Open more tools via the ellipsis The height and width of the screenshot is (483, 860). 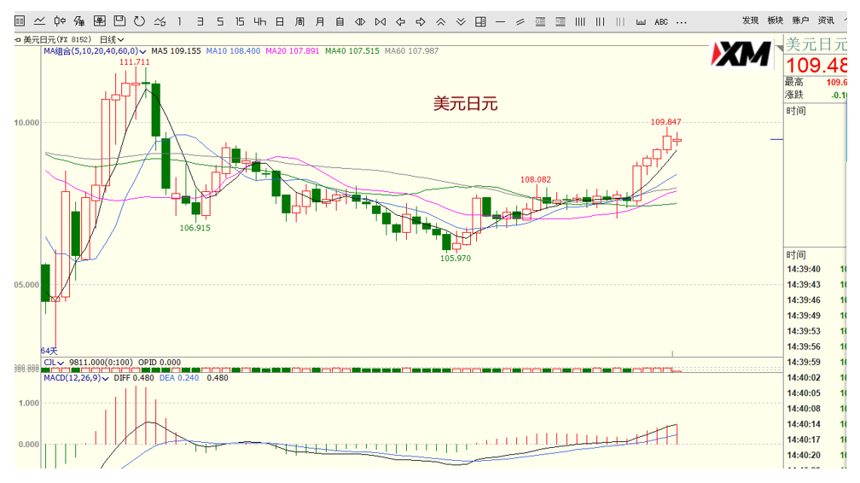(681, 22)
